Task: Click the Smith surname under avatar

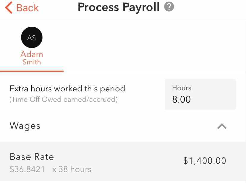Action: pyautogui.click(x=32, y=62)
